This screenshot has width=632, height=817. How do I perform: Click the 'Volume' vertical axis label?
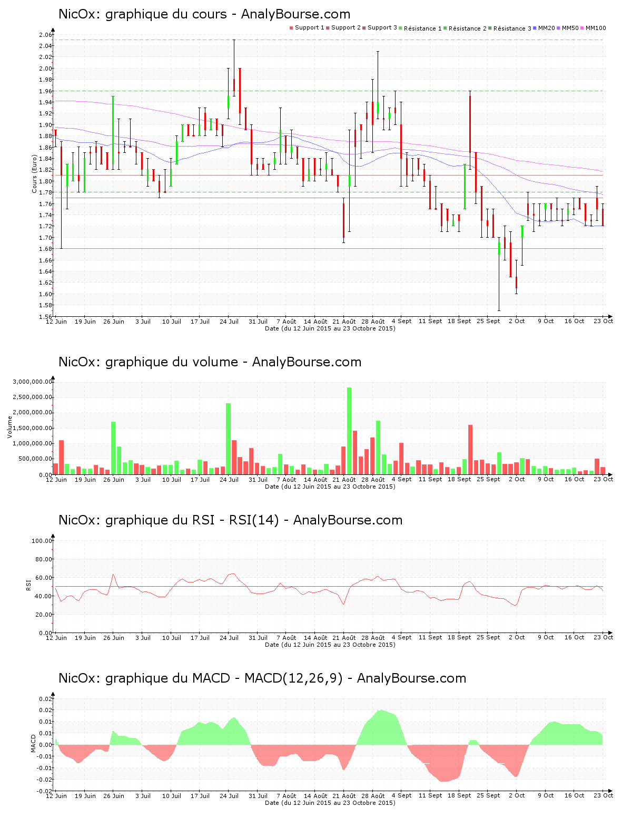point(9,427)
